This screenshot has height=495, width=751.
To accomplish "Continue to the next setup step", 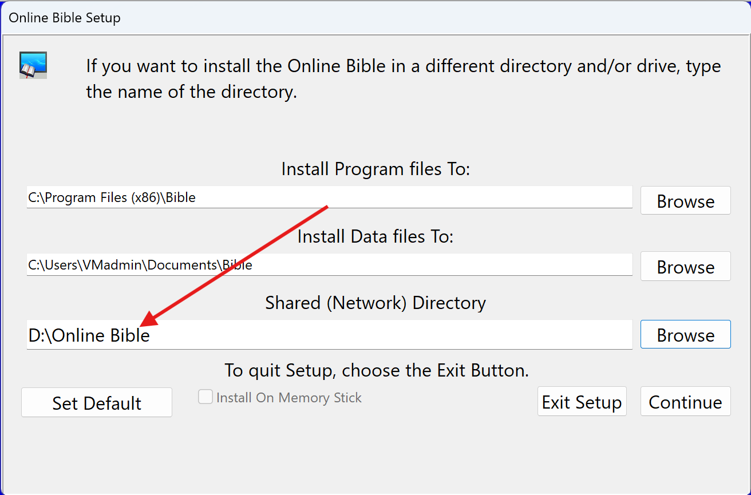I will pyautogui.click(x=685, y=402).
